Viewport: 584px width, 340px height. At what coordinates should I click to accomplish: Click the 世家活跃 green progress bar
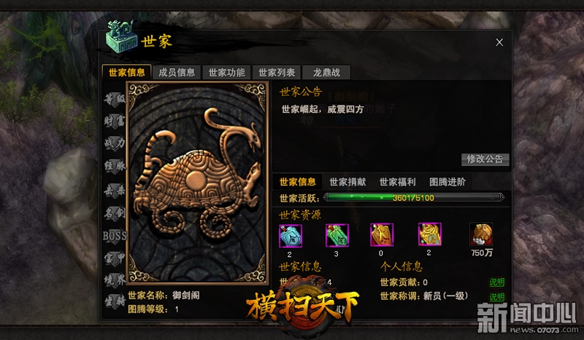[x=413, y=198]
